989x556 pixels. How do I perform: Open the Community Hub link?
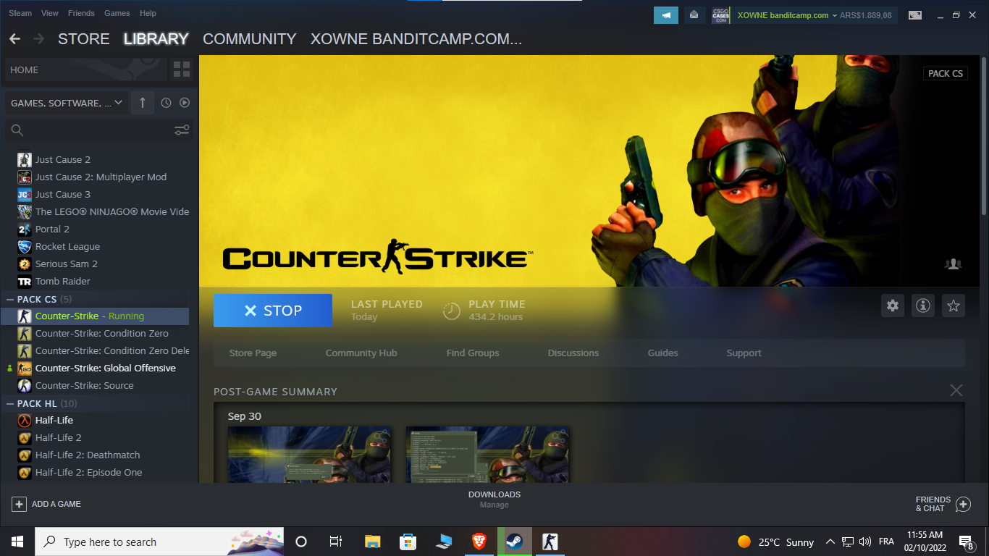pos(361,353)
